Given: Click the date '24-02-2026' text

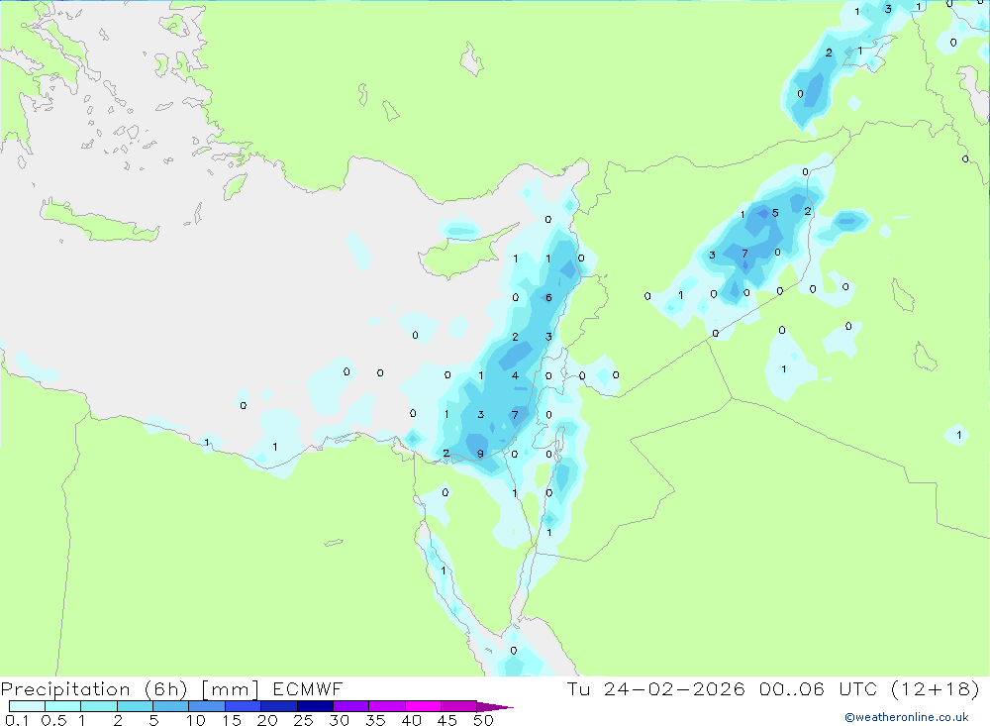Looking at the screenshot, I should pos(674,688).
